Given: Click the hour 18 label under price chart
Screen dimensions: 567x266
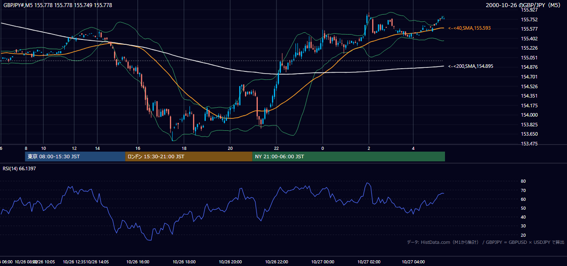Looking at the screenshot, I should 185,148.
